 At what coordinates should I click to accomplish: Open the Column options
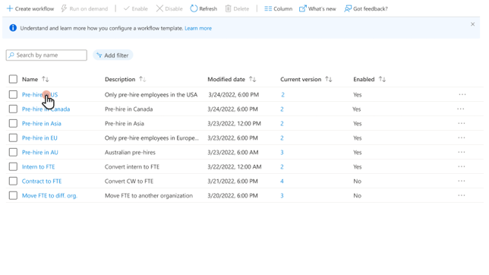click(278, 9)
